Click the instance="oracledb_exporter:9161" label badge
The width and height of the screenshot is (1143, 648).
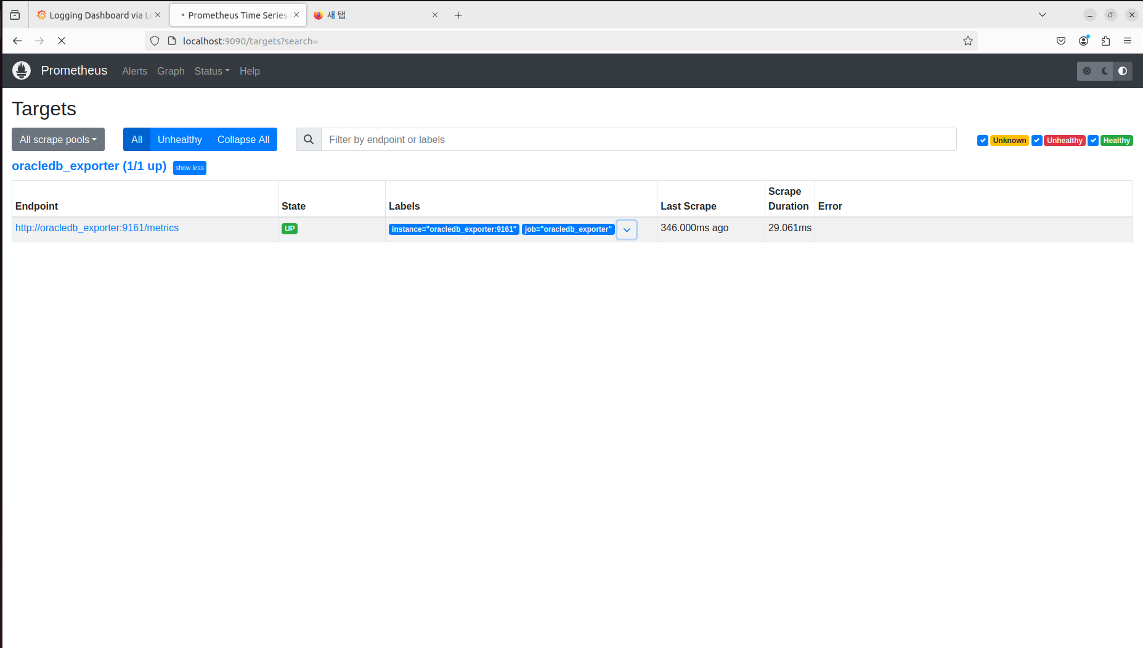coord(454,229)
